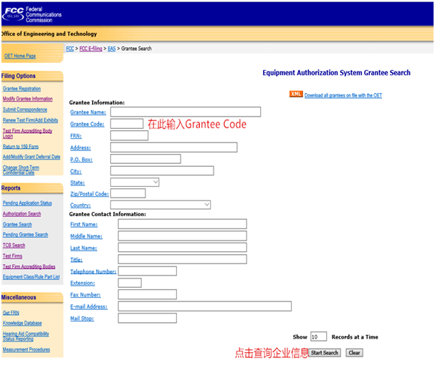Click the Grantee Code input field

click(x=127, y=124)
